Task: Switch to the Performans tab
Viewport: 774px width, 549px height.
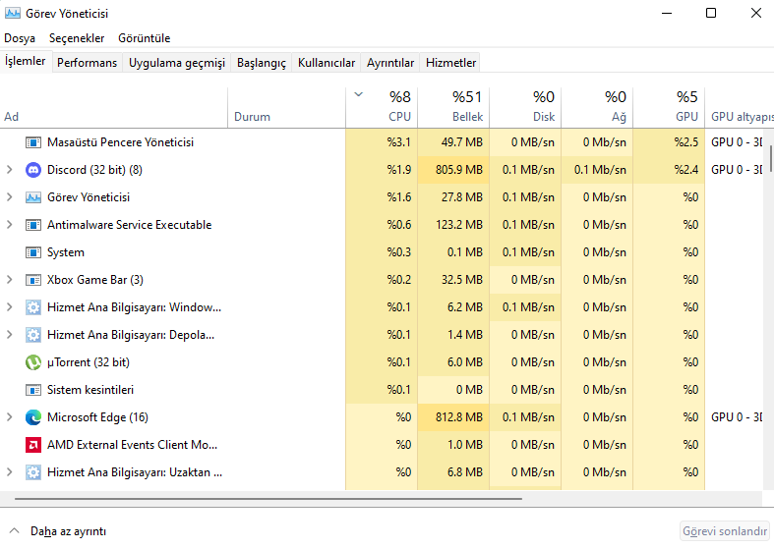Action: [x=87, y=63]
